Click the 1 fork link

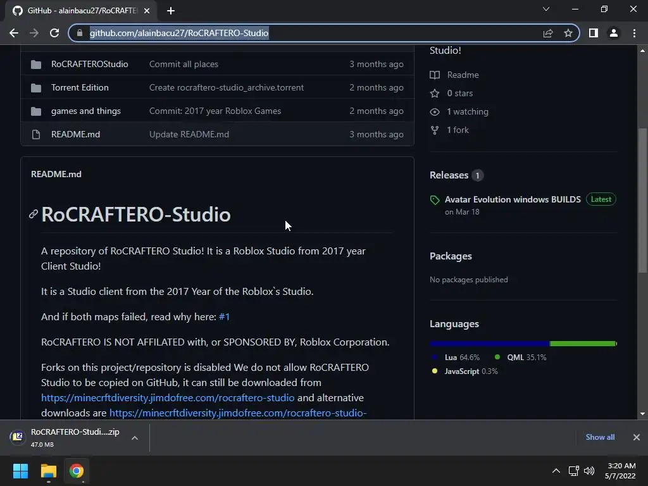click(x=458, y=130)
